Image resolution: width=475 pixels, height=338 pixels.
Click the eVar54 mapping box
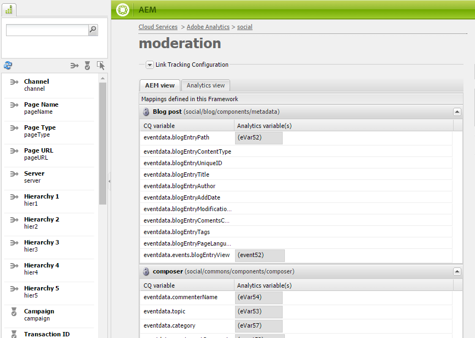[x=259, y=298]
